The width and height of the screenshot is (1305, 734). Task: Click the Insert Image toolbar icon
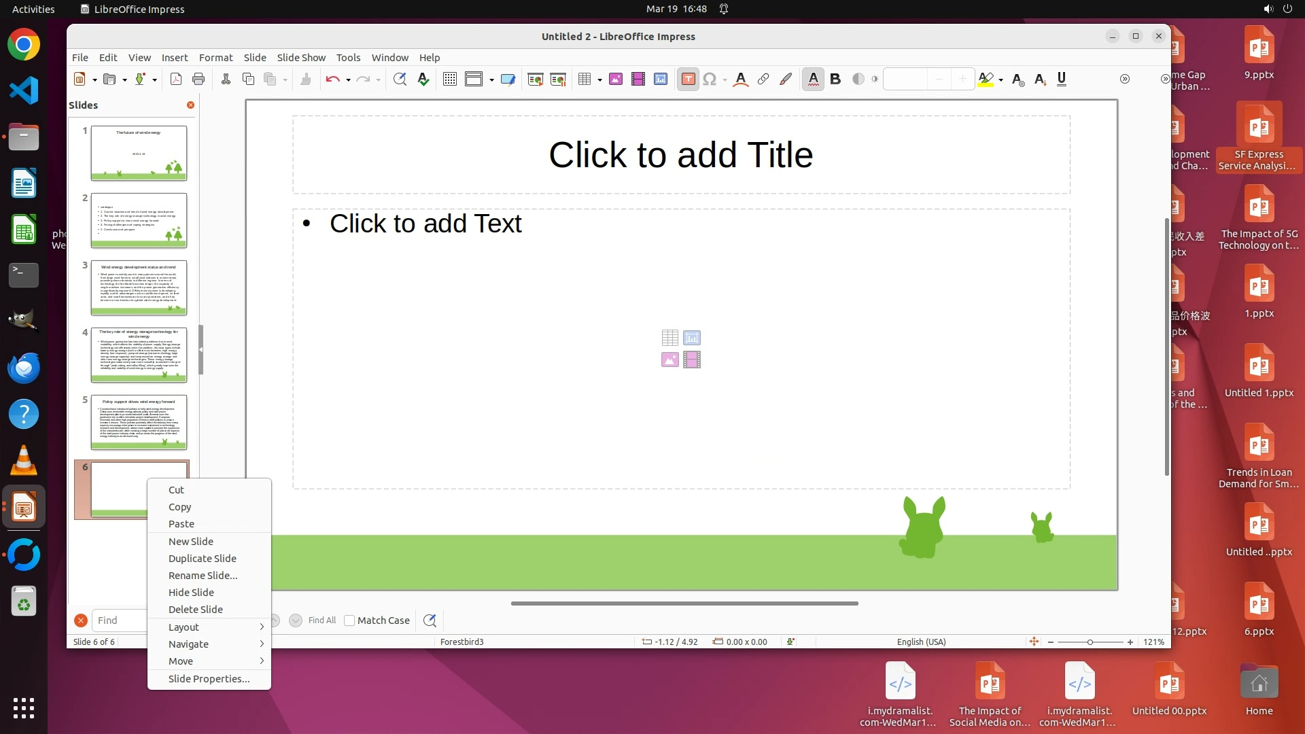(x=616, y=80)
